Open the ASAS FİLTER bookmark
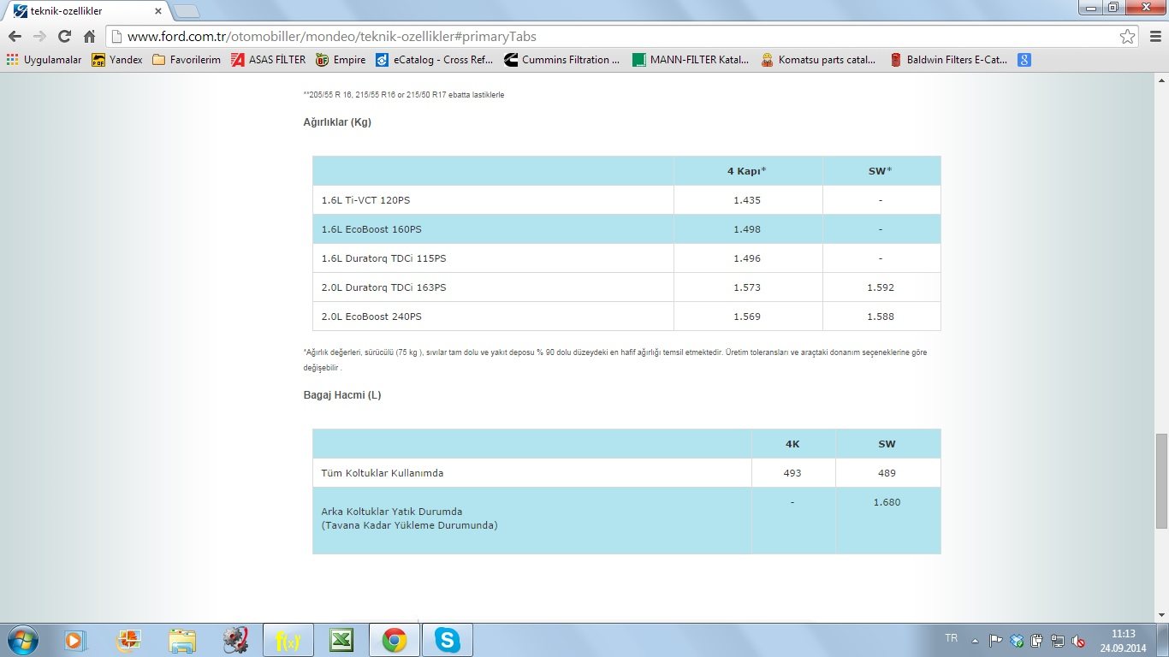Image resolution: width=1169 pixels, height=657 pixels. click(x=268, y=60)
